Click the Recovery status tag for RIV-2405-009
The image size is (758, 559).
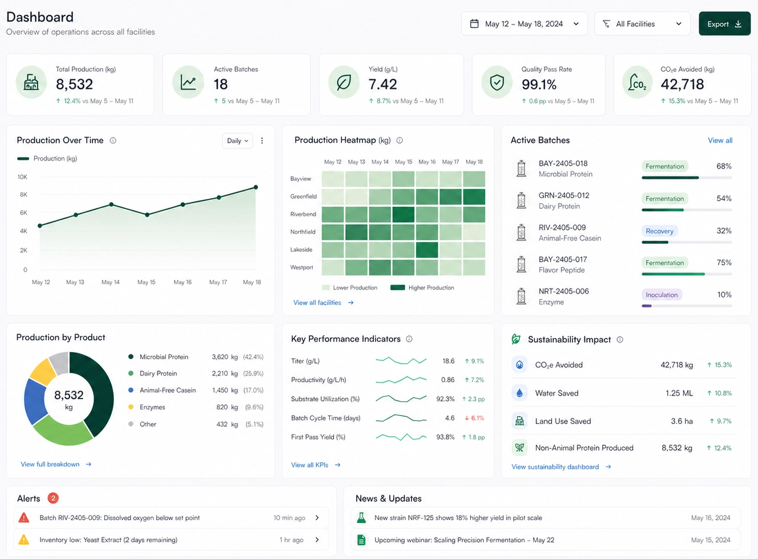tap(659, 231)
